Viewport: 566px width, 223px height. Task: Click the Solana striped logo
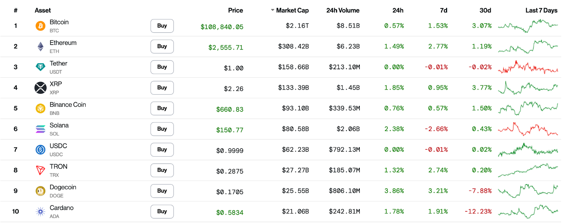tap(40, 129)
